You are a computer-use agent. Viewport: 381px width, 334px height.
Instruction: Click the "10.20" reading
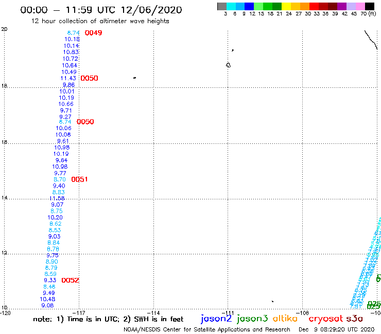(x=55, y=217)
